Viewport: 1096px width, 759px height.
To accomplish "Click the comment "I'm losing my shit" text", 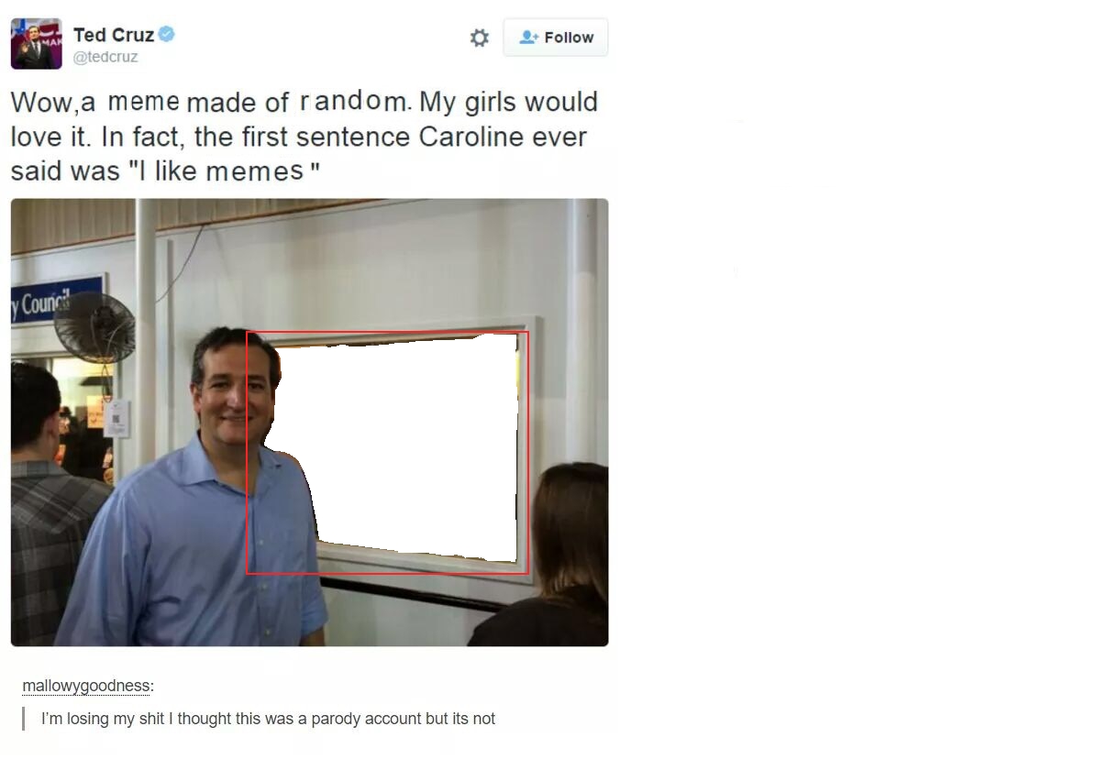I will click(x=268, y=719).
